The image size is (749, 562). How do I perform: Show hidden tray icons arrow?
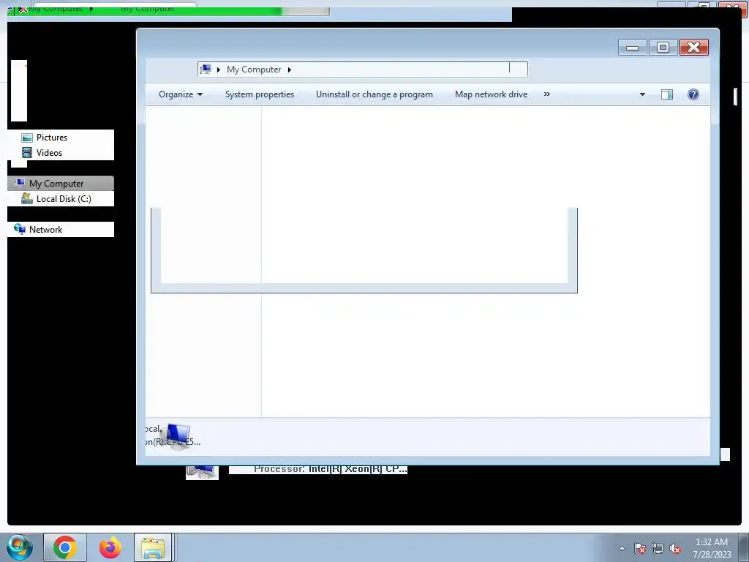pyautogui.click(x=622, y=548)
